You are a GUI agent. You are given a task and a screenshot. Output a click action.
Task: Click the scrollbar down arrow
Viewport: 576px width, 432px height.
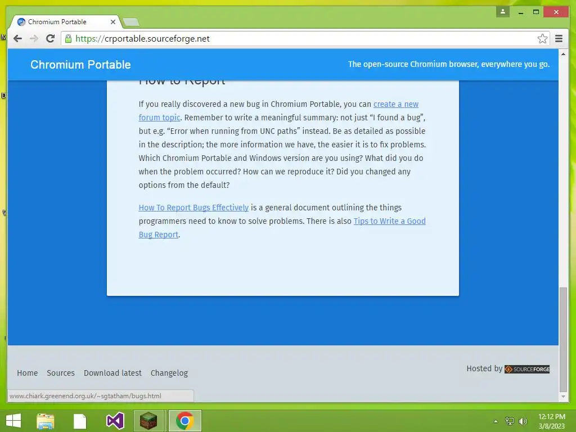click(x=563, y=397)
